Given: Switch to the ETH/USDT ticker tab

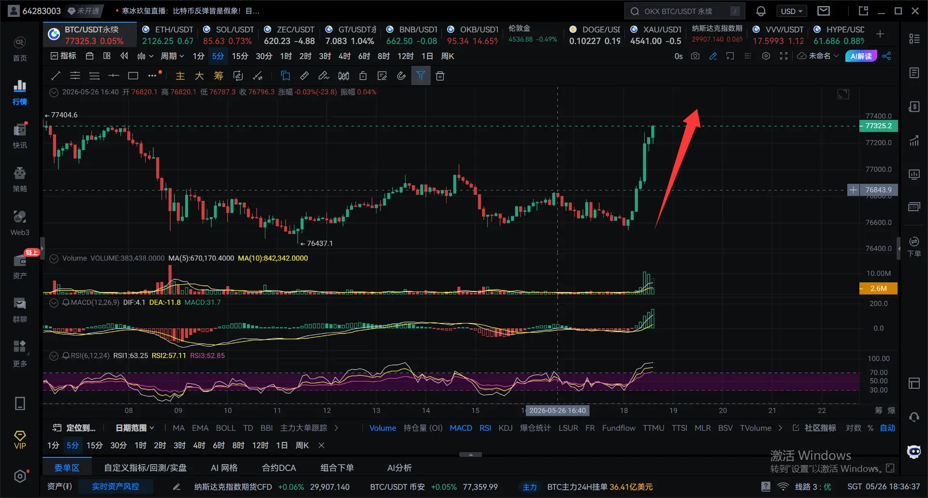Looking at the screenshot, I should point(168,35).
